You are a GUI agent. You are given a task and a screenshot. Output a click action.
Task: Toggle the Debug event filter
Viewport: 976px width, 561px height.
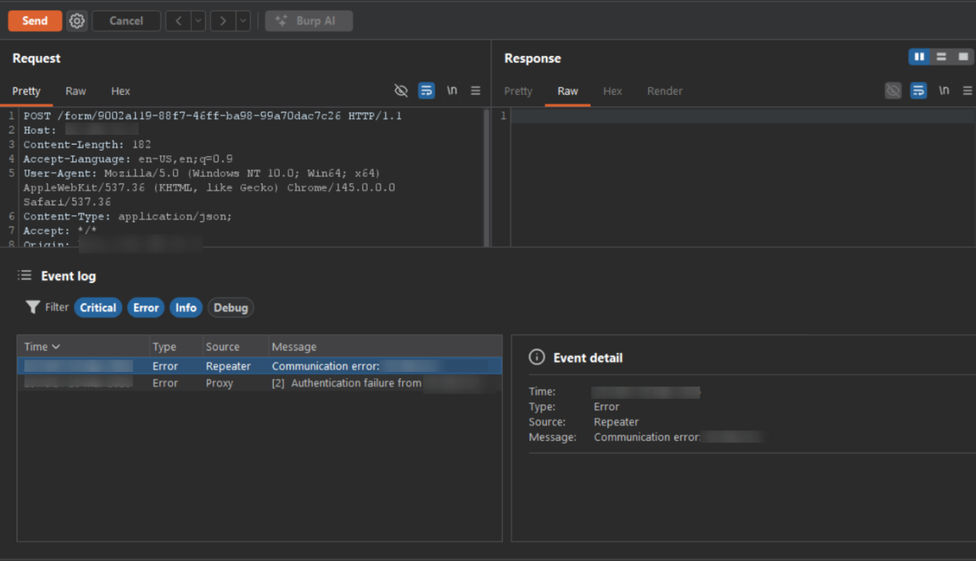tap(230, 308)
